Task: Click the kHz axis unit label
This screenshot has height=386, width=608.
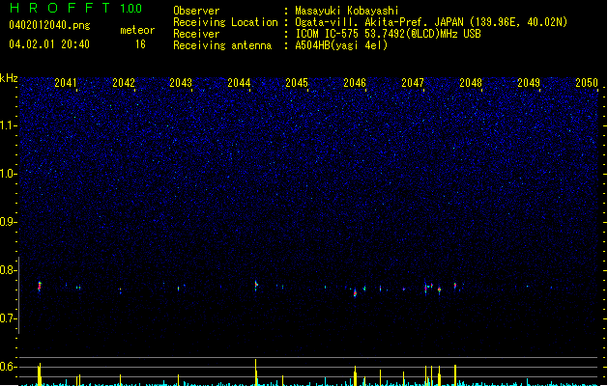Action: (9, 78)
